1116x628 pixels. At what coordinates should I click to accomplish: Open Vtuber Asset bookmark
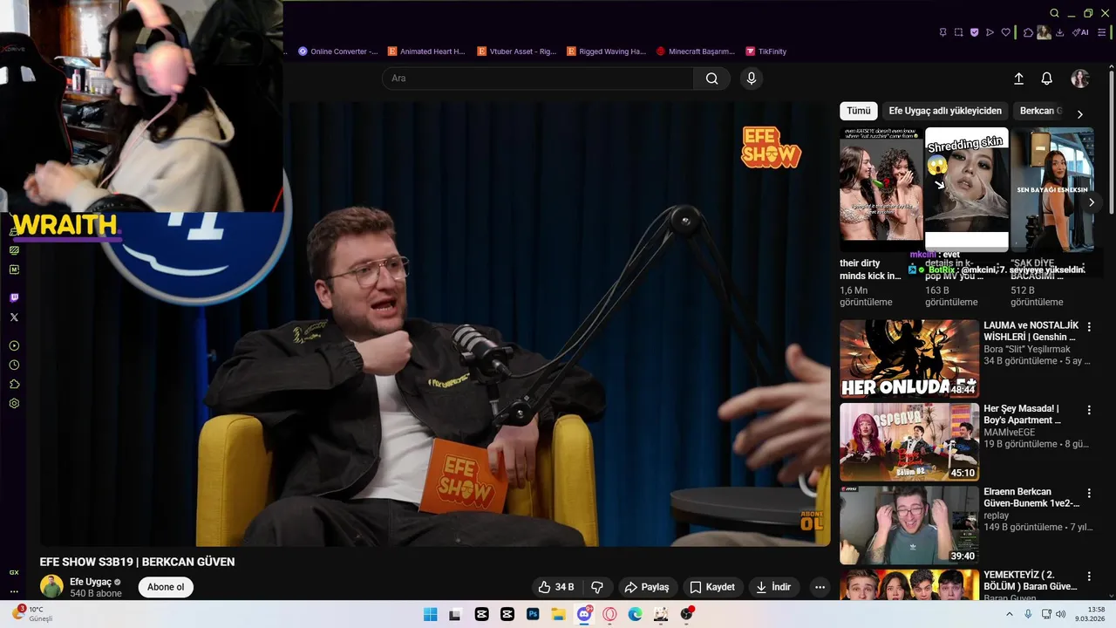click(x=517, y=51)
